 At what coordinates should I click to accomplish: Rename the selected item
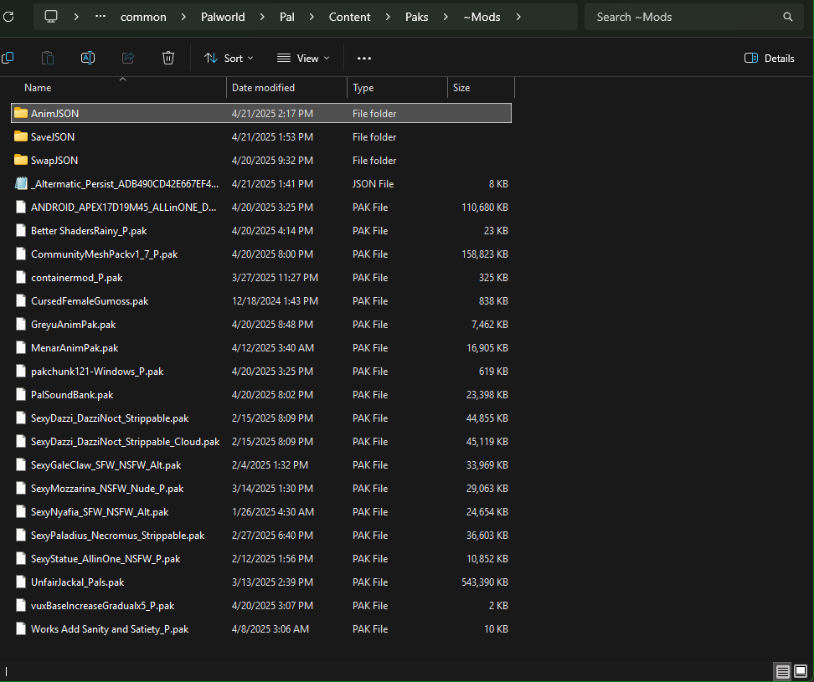88,58
